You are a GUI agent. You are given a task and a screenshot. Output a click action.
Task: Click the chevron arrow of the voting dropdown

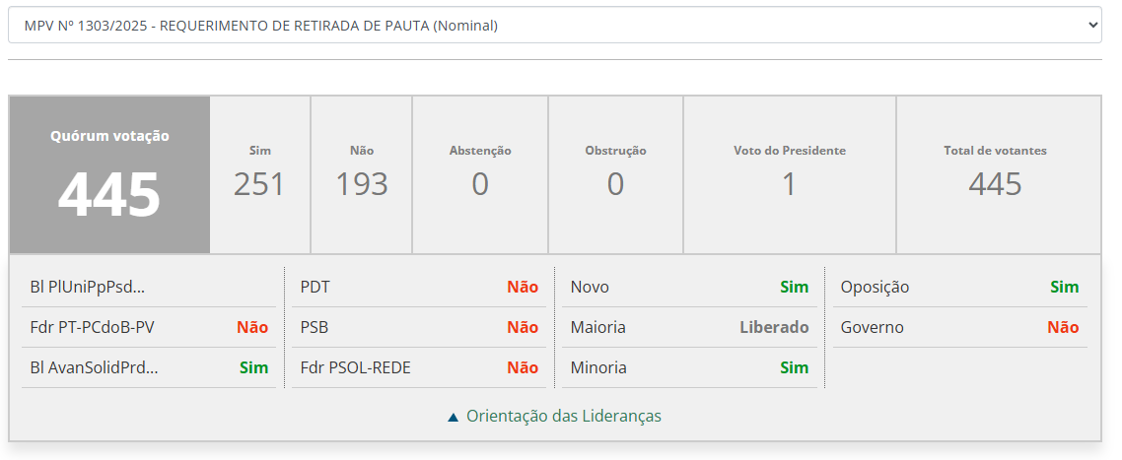point(1091,26)
